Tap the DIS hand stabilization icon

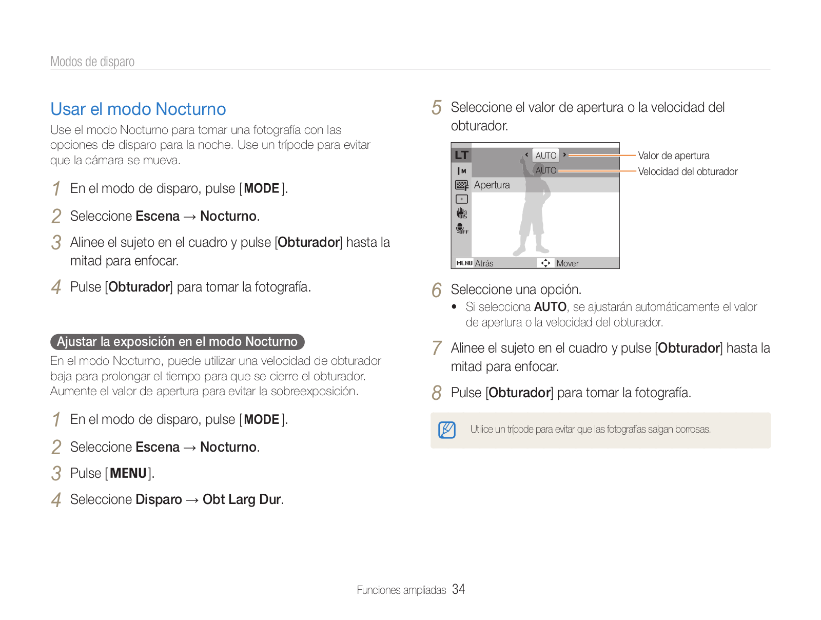click(x=461, y=213)
